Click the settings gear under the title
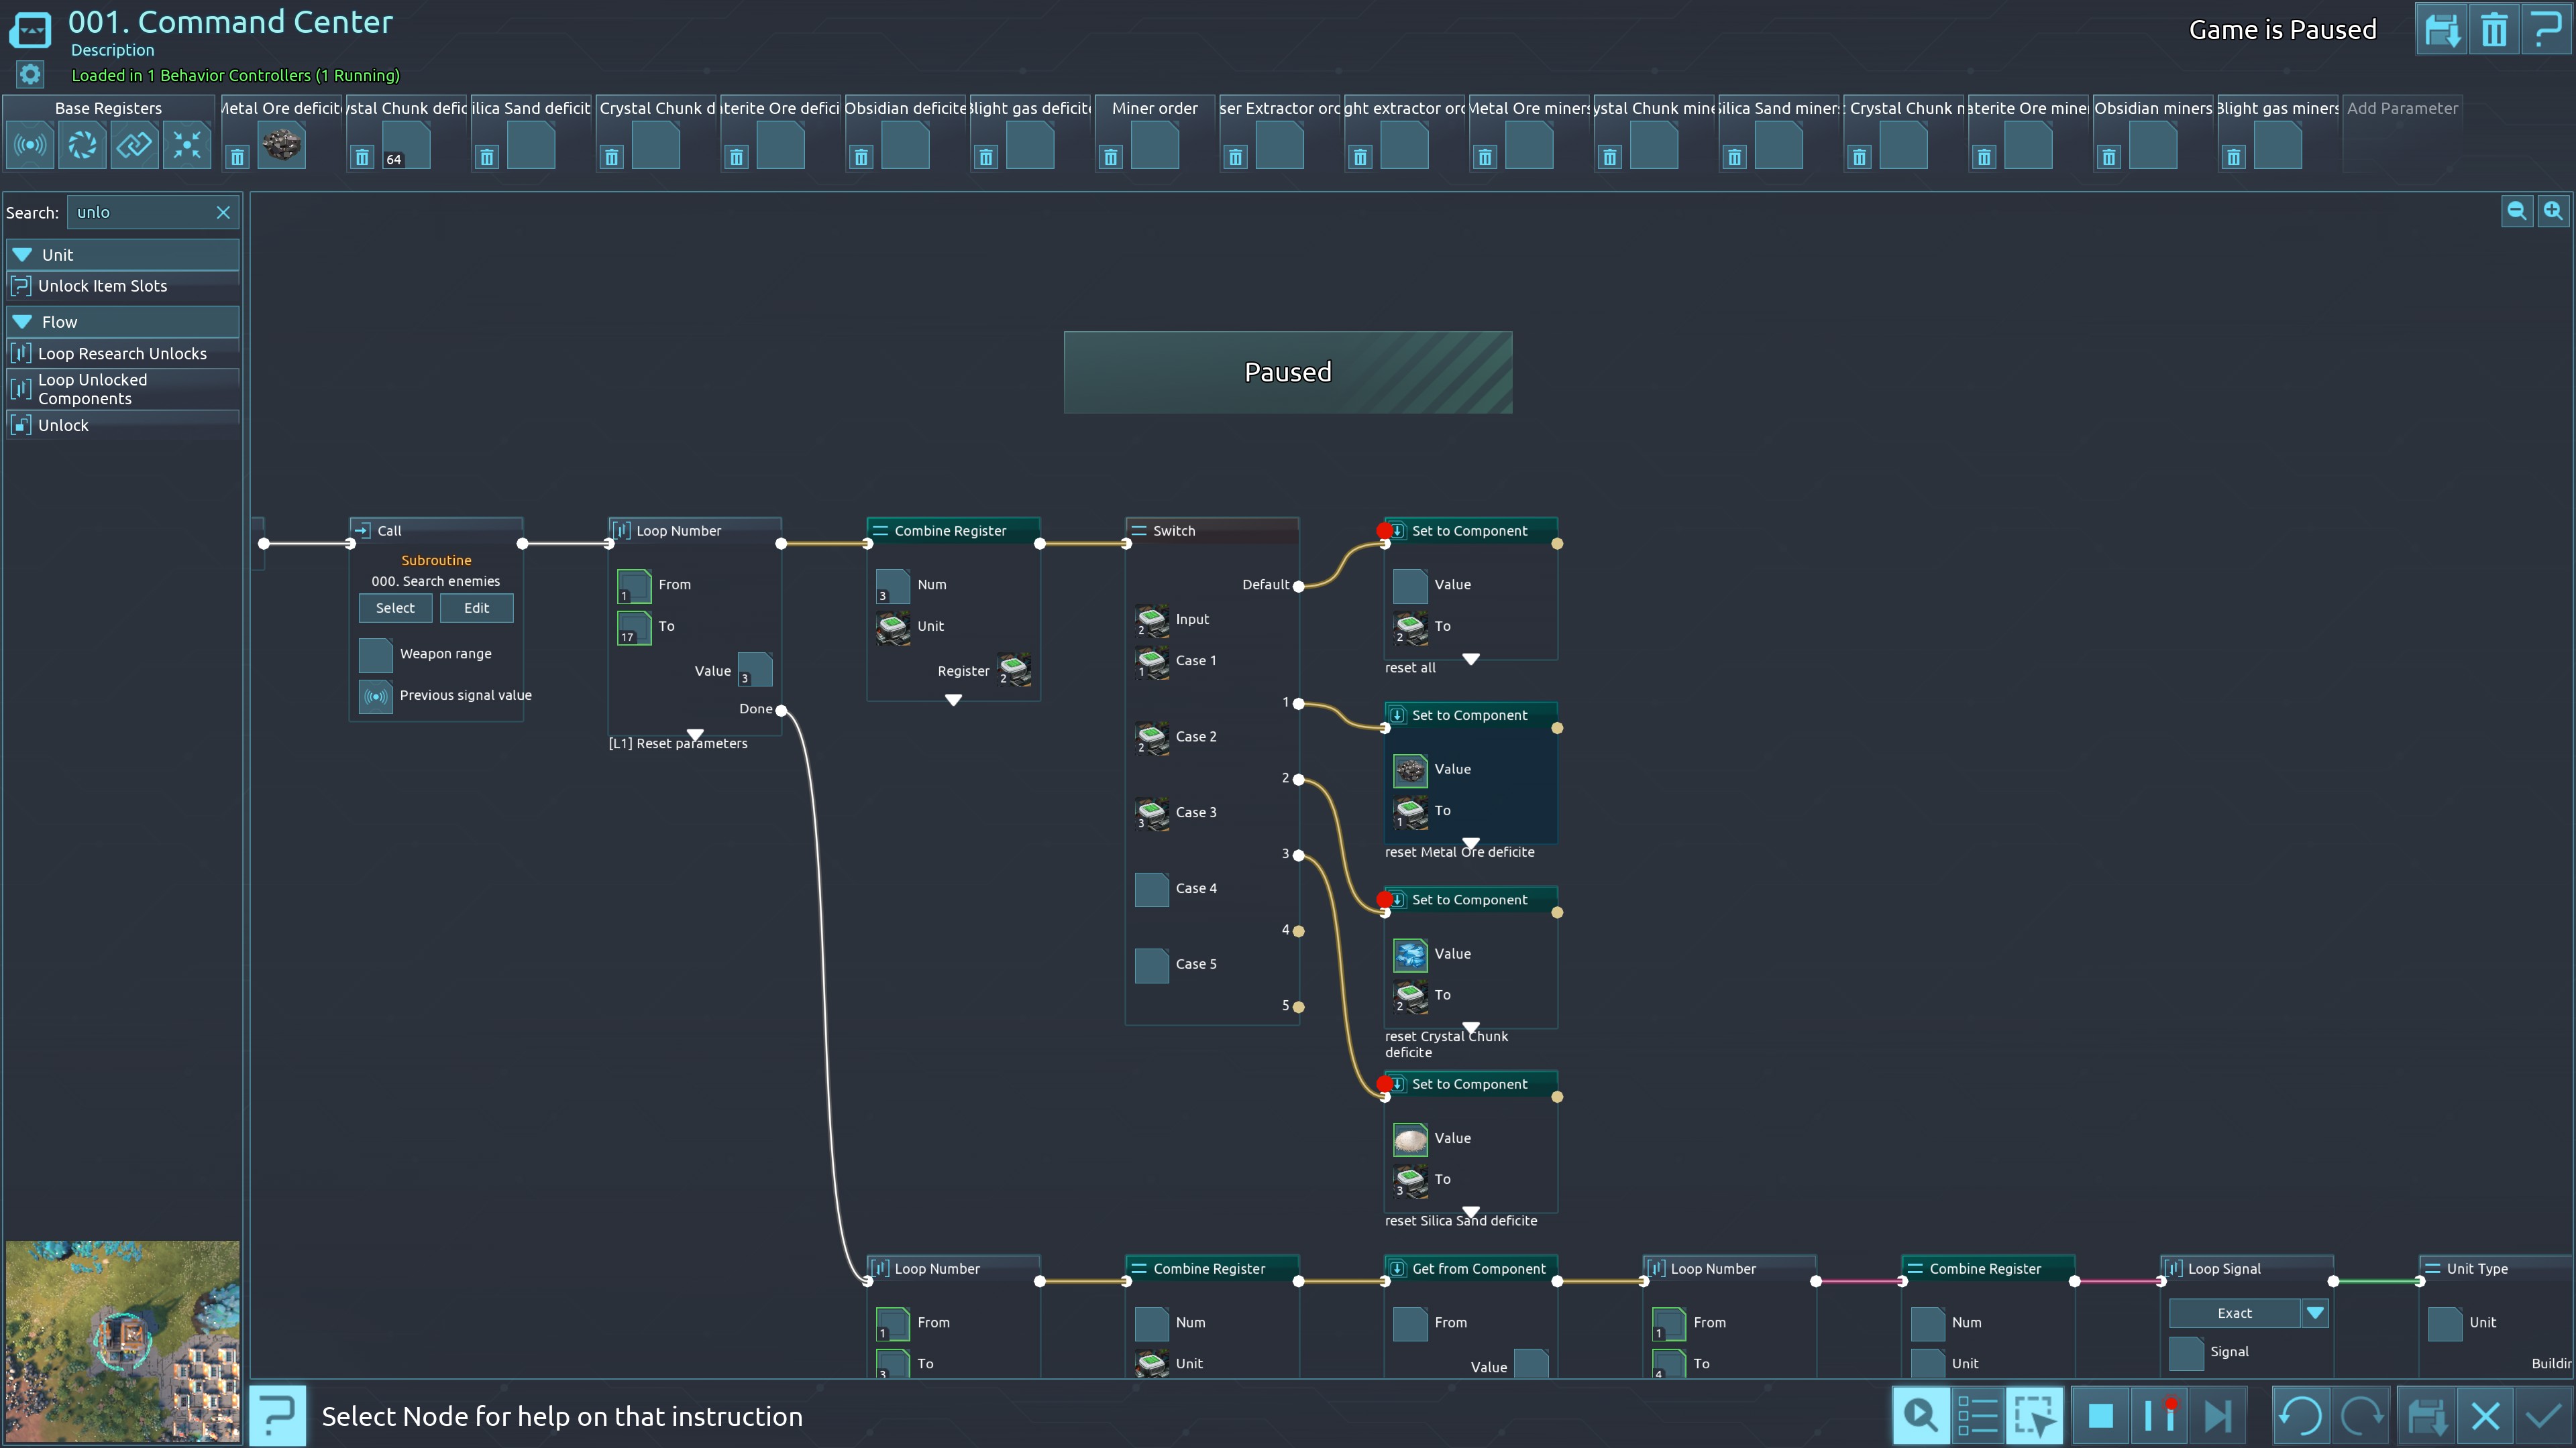 (x=30, y=75)
